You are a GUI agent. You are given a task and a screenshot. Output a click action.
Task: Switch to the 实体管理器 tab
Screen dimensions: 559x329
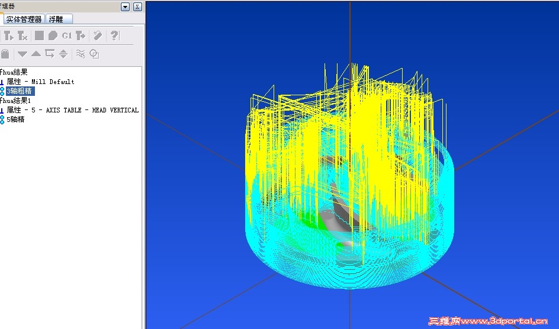pos(24,19)
